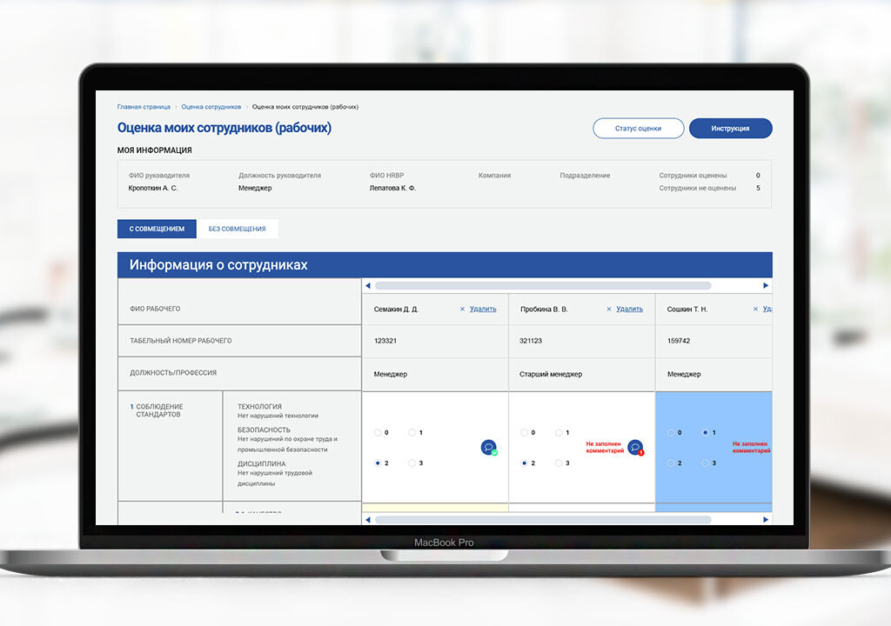Viewport: 891px width, 626px height.
Task: Select rating 3 for Семакин Д. Д.
Action: pos(412,463)
